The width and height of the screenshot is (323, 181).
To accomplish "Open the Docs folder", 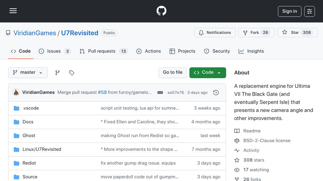I will pos(28,122).
